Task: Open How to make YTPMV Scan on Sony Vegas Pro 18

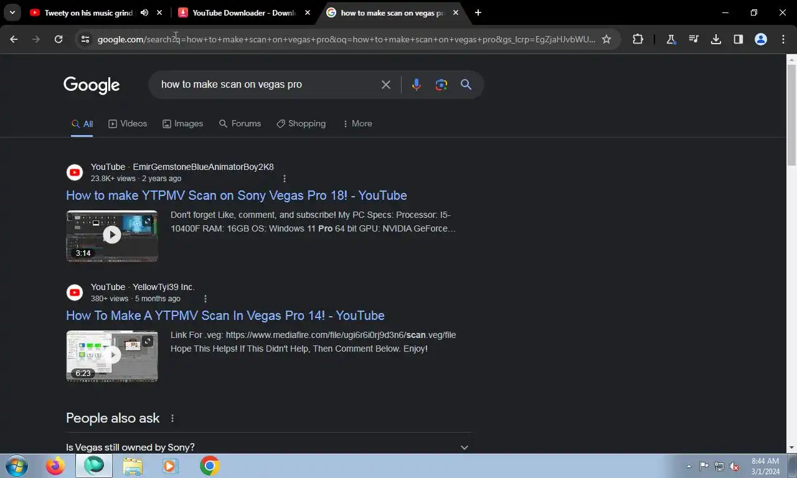Action: 237,195
